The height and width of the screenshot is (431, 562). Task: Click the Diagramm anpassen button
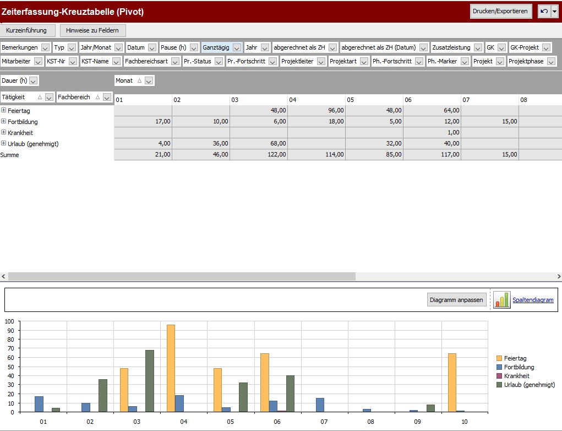tap(456, 300)
